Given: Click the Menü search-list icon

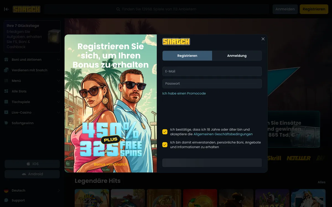Looking at the screenshot, I should [x=6, y=81].
